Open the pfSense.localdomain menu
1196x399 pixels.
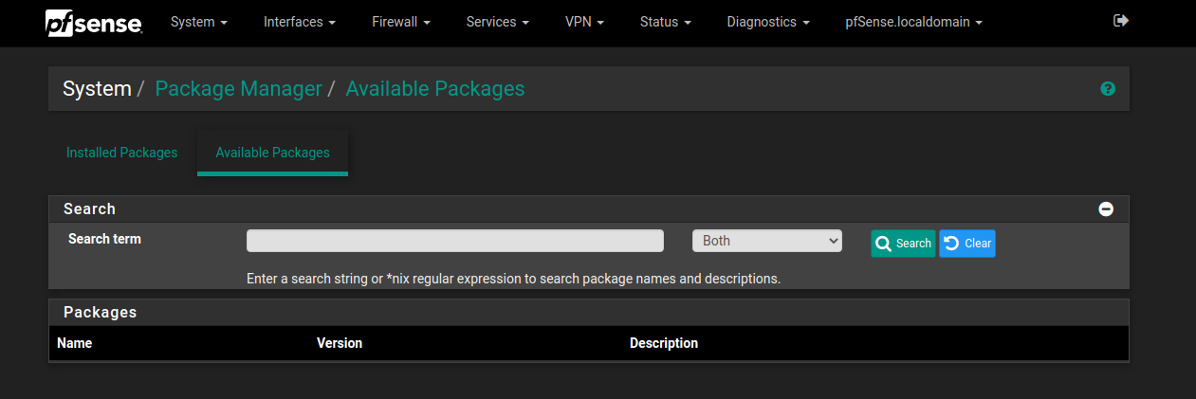point(913,21)
